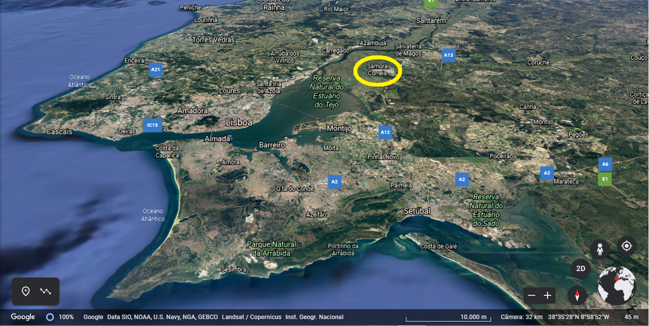Click the A12 highway marker
Screen dimensions: 649x326
click(x=385, y=132)
